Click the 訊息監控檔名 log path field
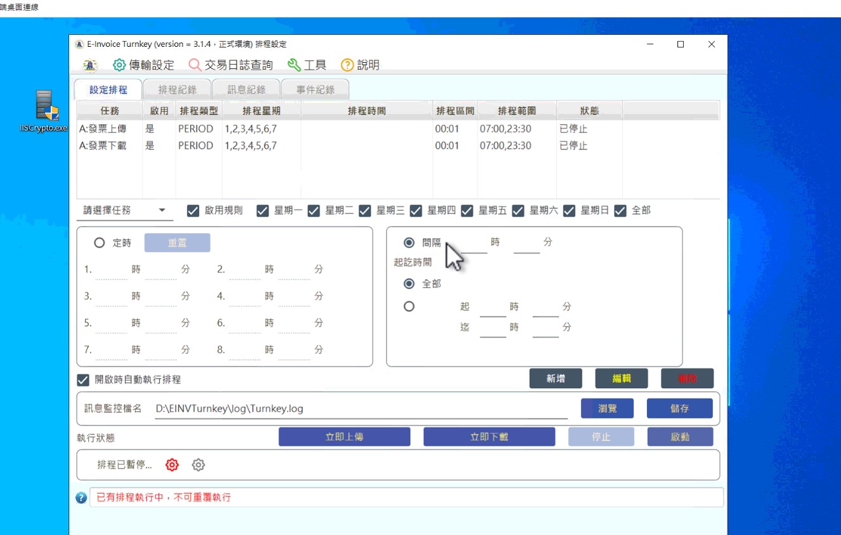The image size is (841, 535). [352, 409]
